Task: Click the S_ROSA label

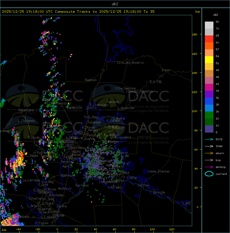Action: tap(132, 178)
